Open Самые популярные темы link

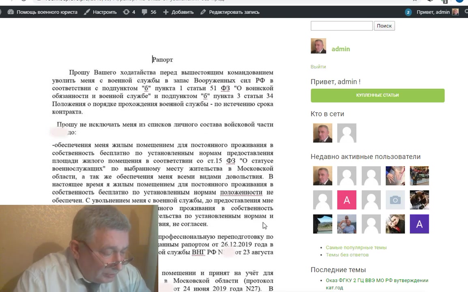[x=356, y=247]
